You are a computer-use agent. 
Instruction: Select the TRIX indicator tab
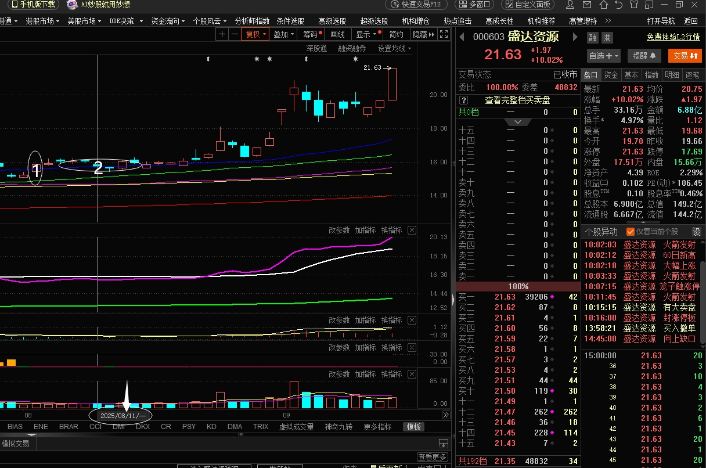[261, 427]
